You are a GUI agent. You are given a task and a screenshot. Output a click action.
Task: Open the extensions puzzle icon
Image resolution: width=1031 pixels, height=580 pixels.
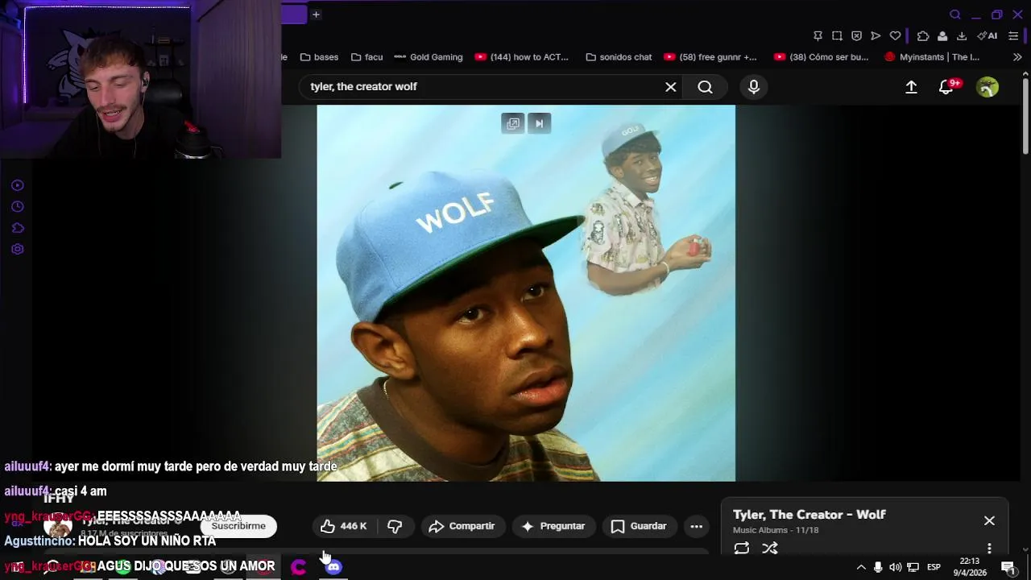(x=923, y=36)
